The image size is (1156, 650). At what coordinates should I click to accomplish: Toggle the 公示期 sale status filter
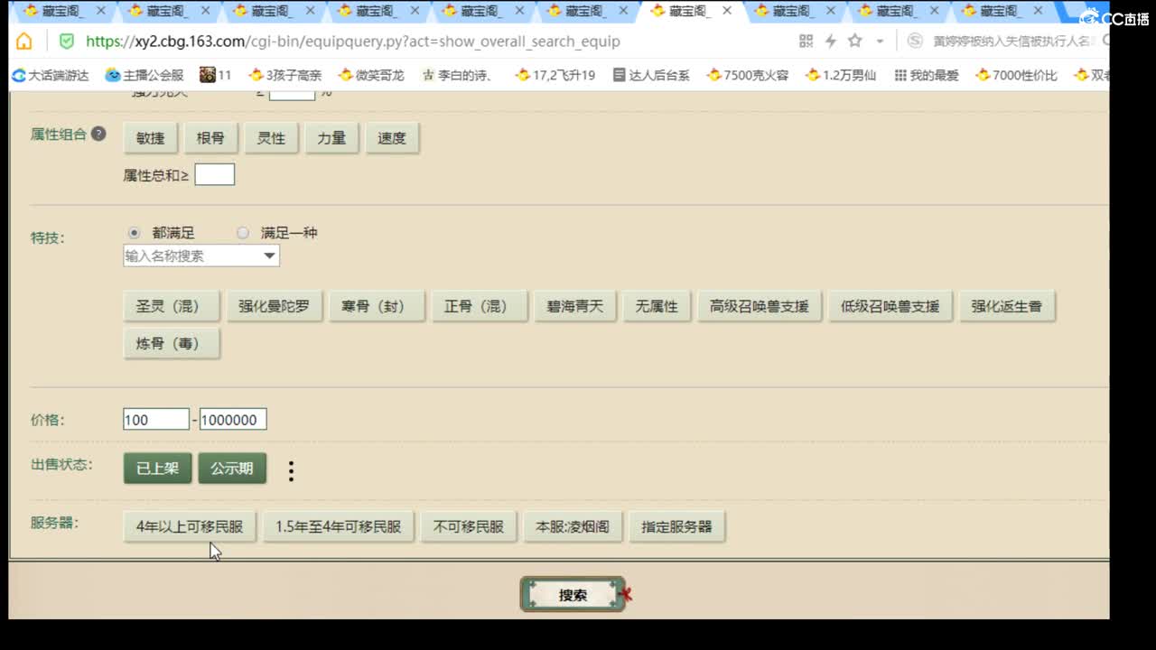(232, 469)
